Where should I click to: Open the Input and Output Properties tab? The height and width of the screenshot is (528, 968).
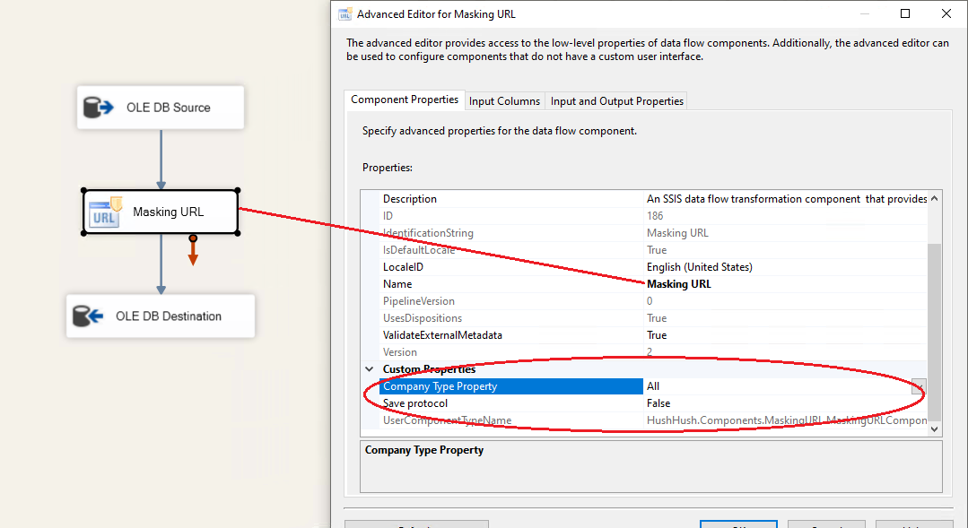(616, 101)
